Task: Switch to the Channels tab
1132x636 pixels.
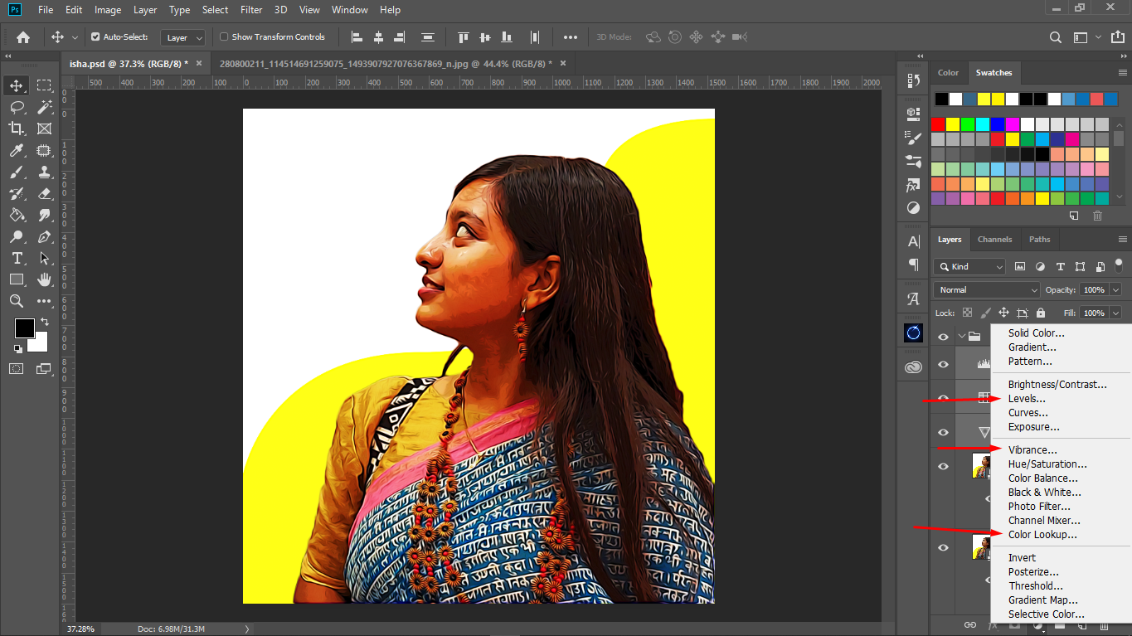Action: 994,240
